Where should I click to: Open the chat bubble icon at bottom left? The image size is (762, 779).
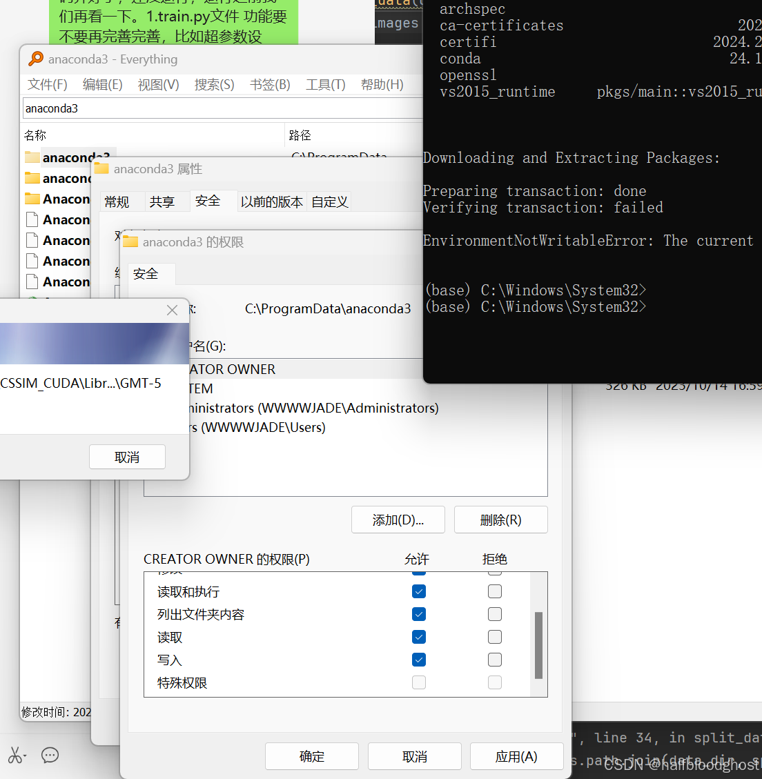pos(50,755)
